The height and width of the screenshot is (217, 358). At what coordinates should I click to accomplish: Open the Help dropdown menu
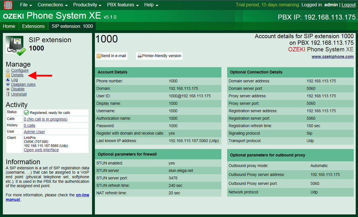pos(151,5)
